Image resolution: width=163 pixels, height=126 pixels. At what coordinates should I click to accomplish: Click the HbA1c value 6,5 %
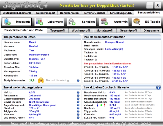(x=32, y=93)
